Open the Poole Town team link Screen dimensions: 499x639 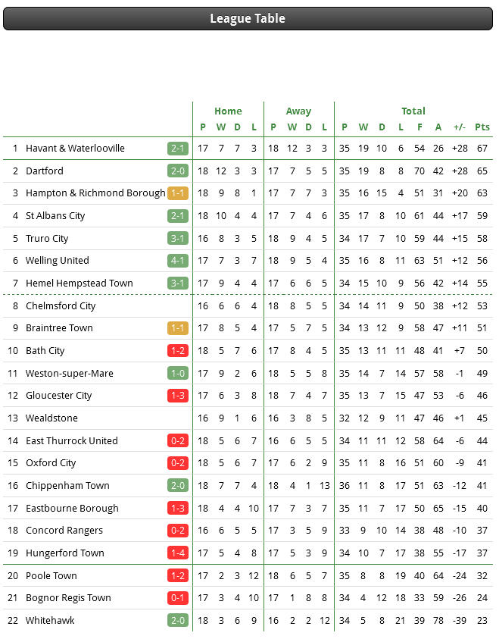point(51,575)
